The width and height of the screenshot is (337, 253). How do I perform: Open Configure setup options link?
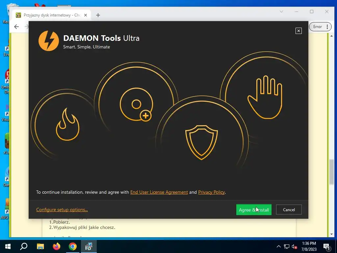[62, 210]
